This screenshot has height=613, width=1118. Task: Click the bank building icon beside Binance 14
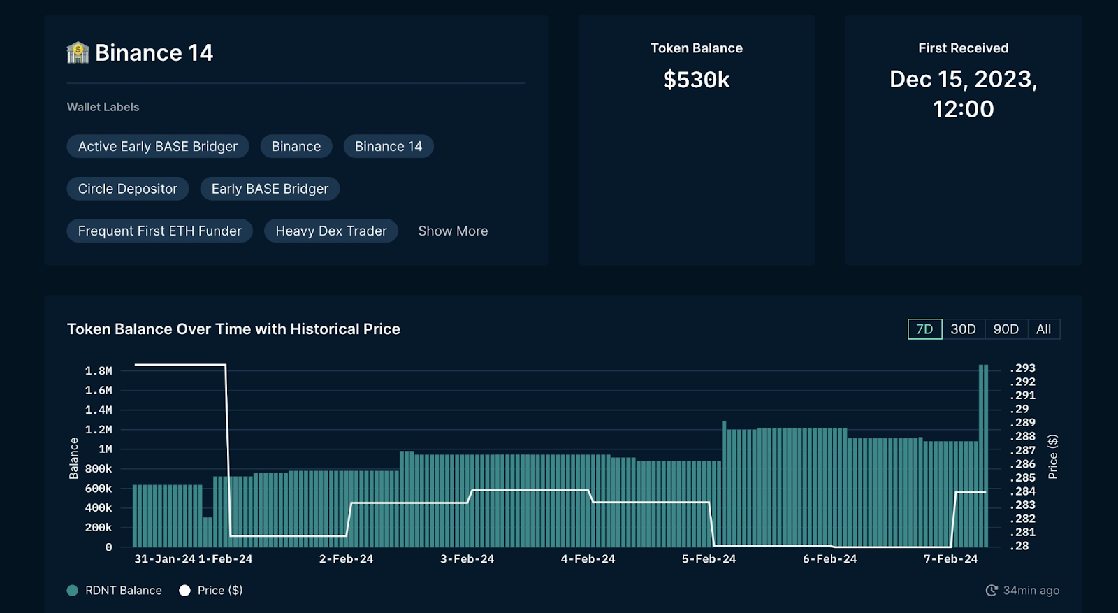(x=78, y=52)
